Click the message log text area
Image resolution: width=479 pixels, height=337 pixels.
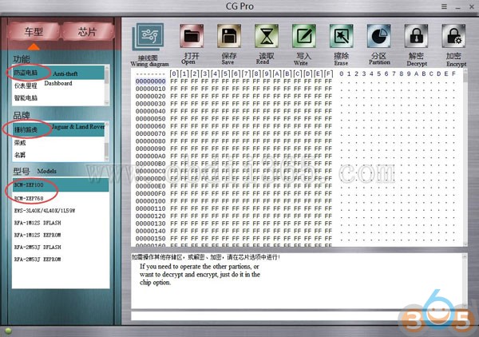[297, 280]
